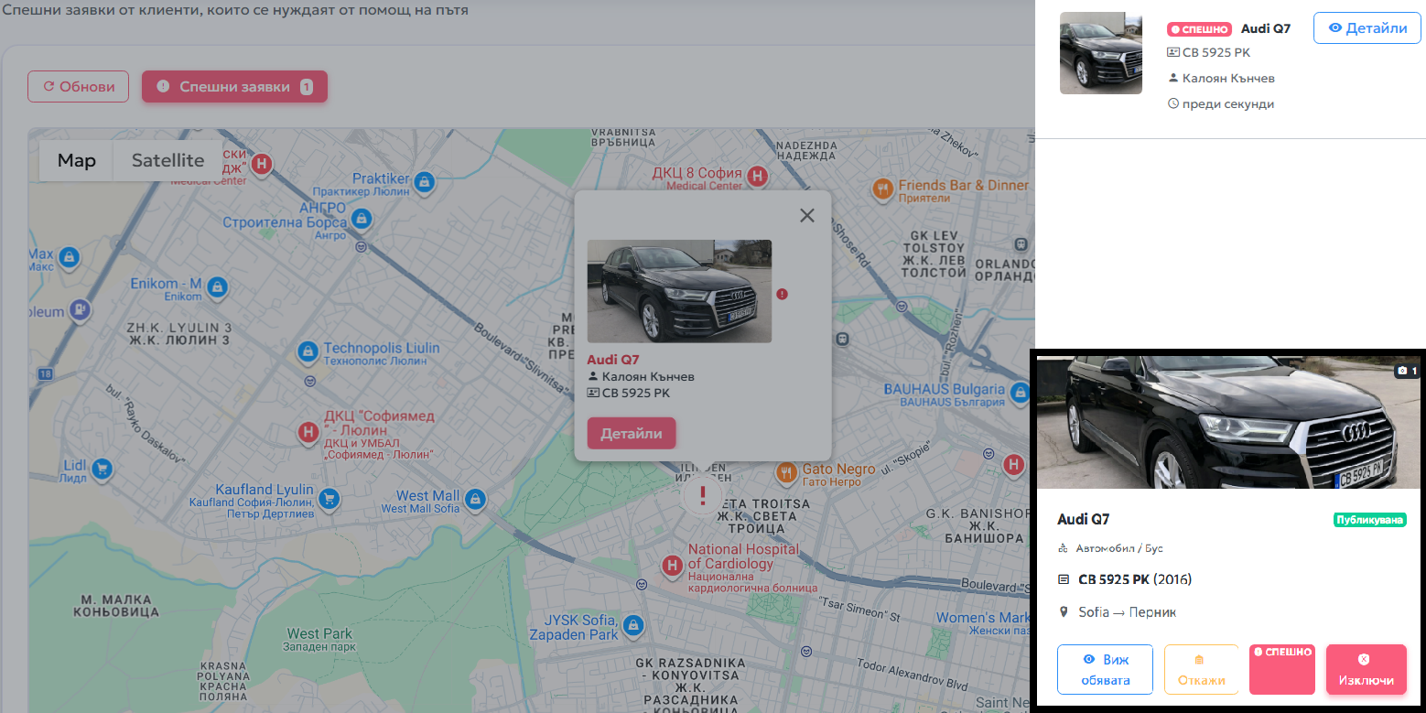
Task: Click the Откажи button on listing card
Action: click(x=1201, y=670)
